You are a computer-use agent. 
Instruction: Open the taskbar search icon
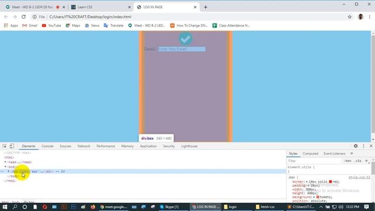click(15, 207)
